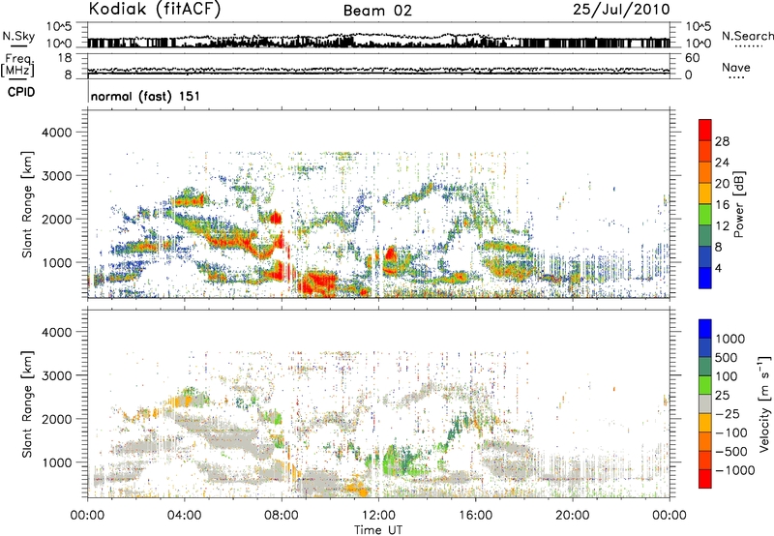Pick the bottom blue segment of Power colorbar

(705, 278)
